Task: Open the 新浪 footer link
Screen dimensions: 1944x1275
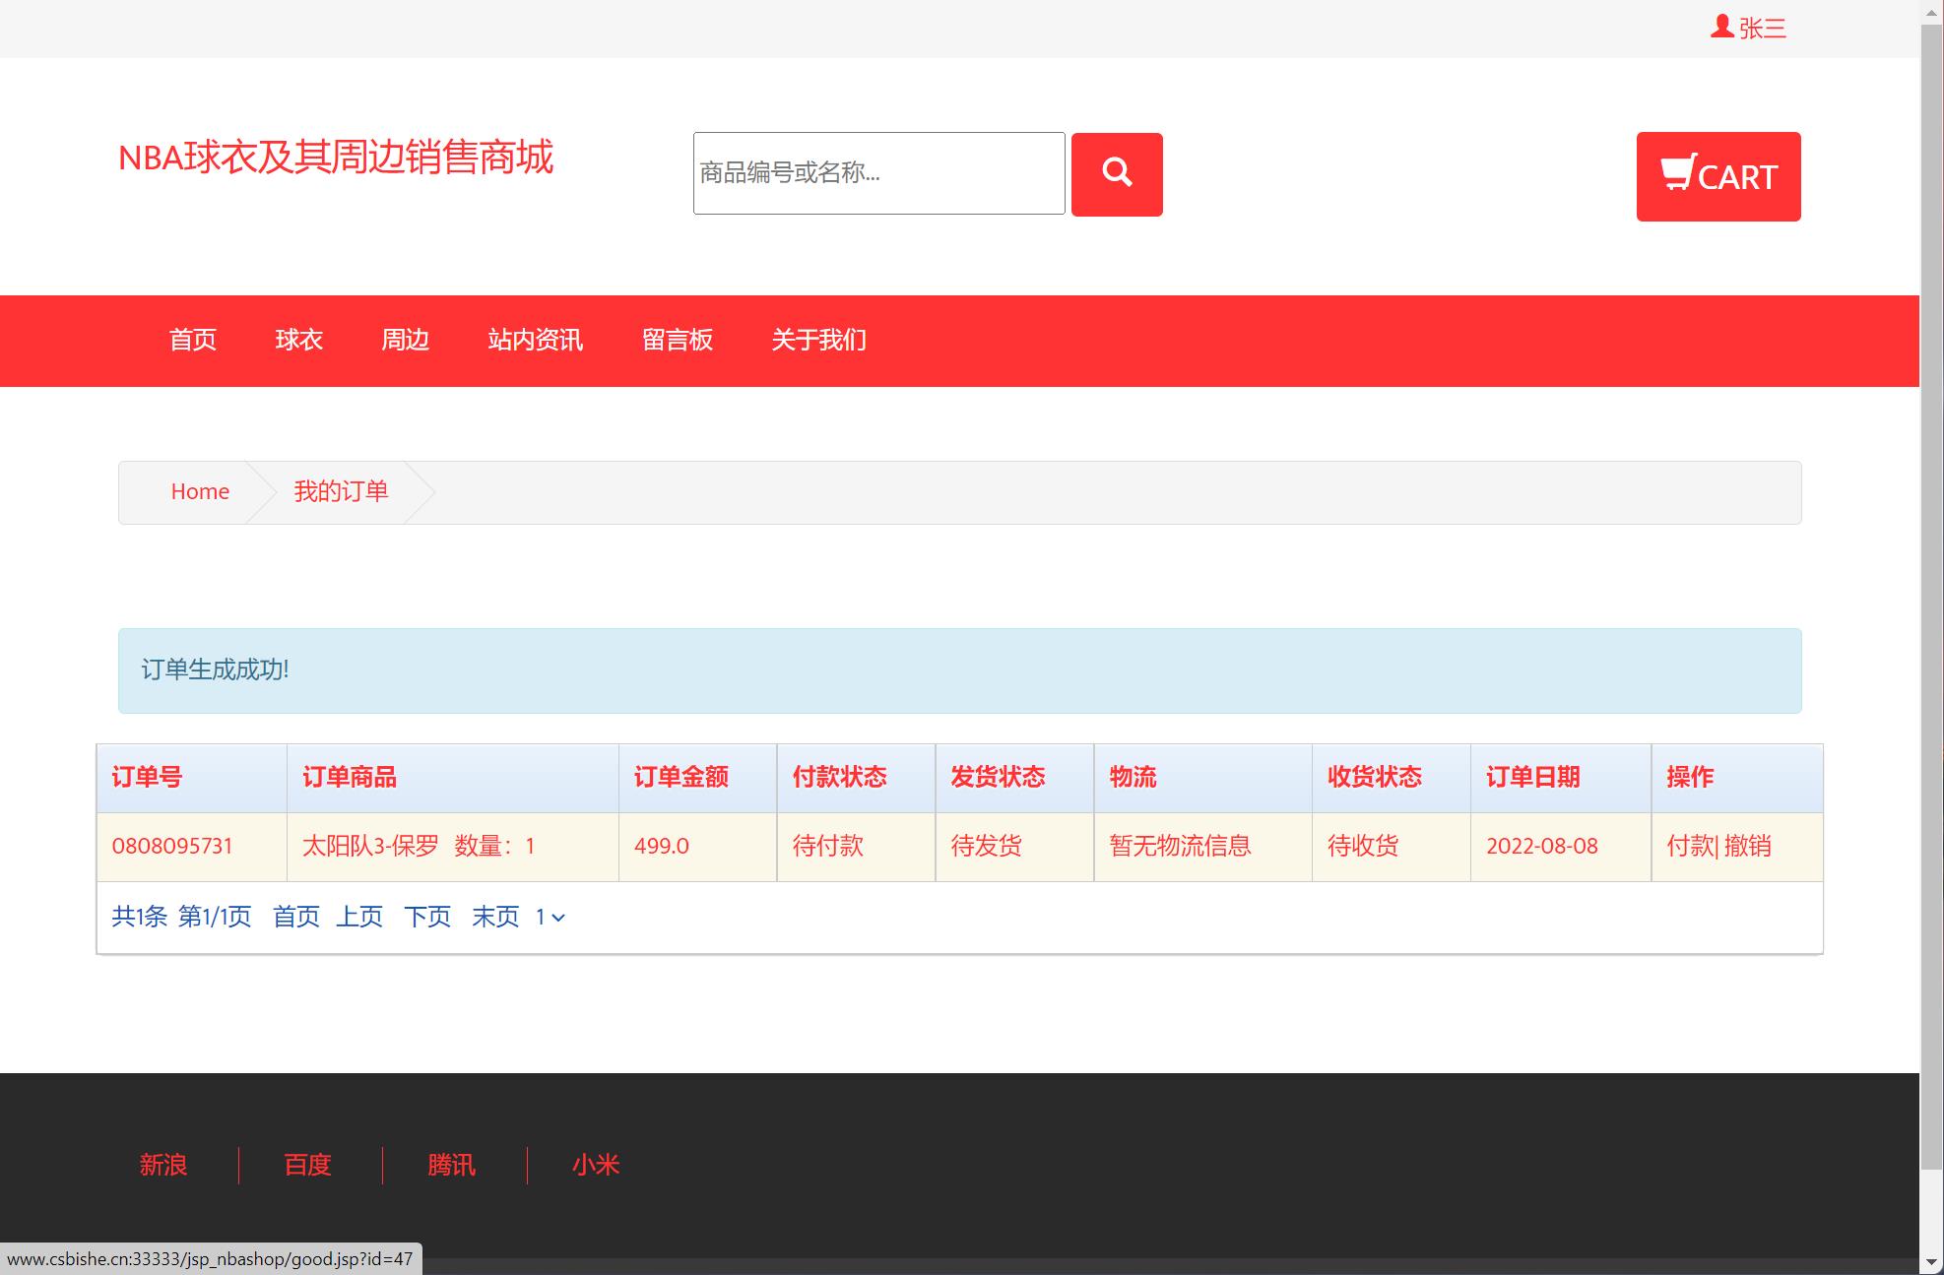Action: 163,1165
